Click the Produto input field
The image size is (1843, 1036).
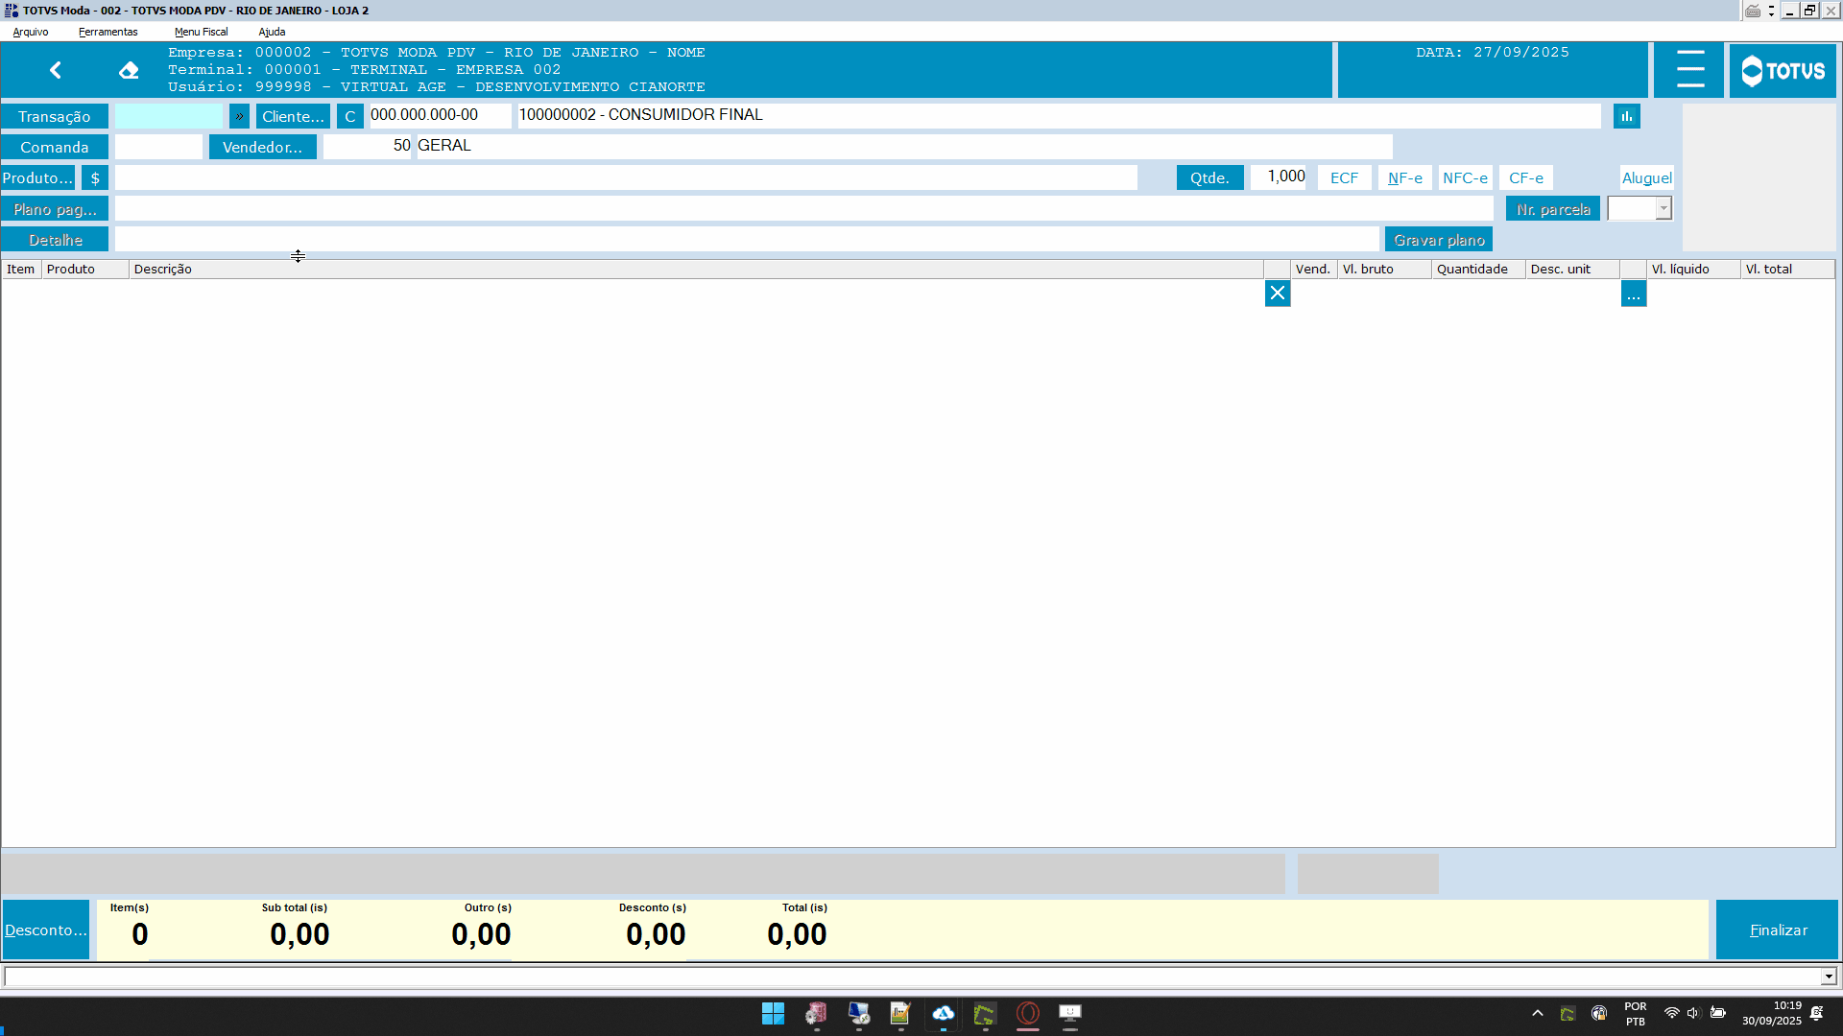click(626, 178)
